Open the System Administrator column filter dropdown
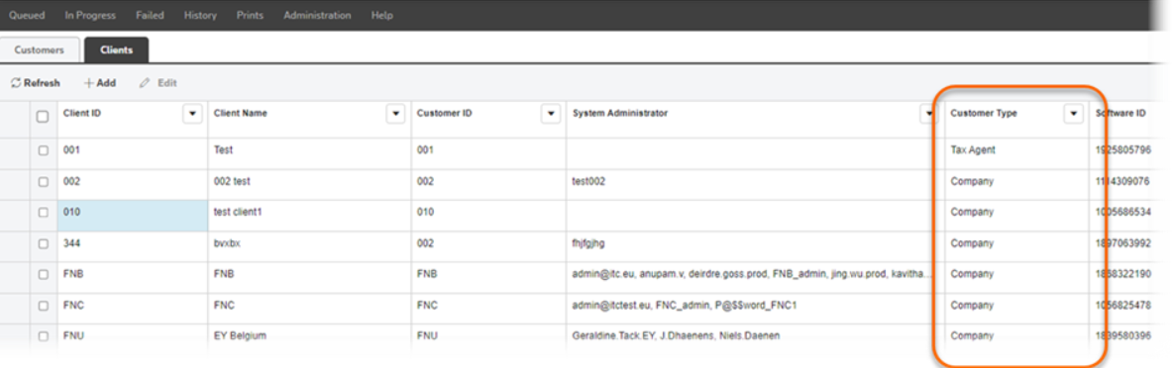 coord(930,114)
